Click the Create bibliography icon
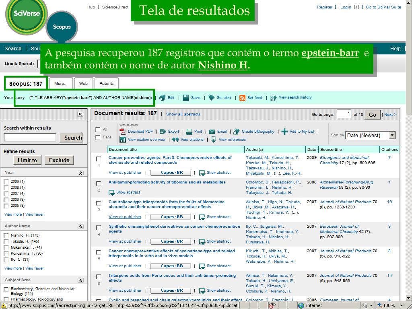The height and width of the screenshot is (309, 412). [x=237, y=132]
